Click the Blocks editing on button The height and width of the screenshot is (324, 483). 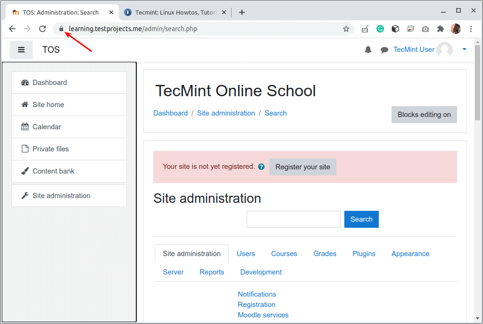[424, 115]
